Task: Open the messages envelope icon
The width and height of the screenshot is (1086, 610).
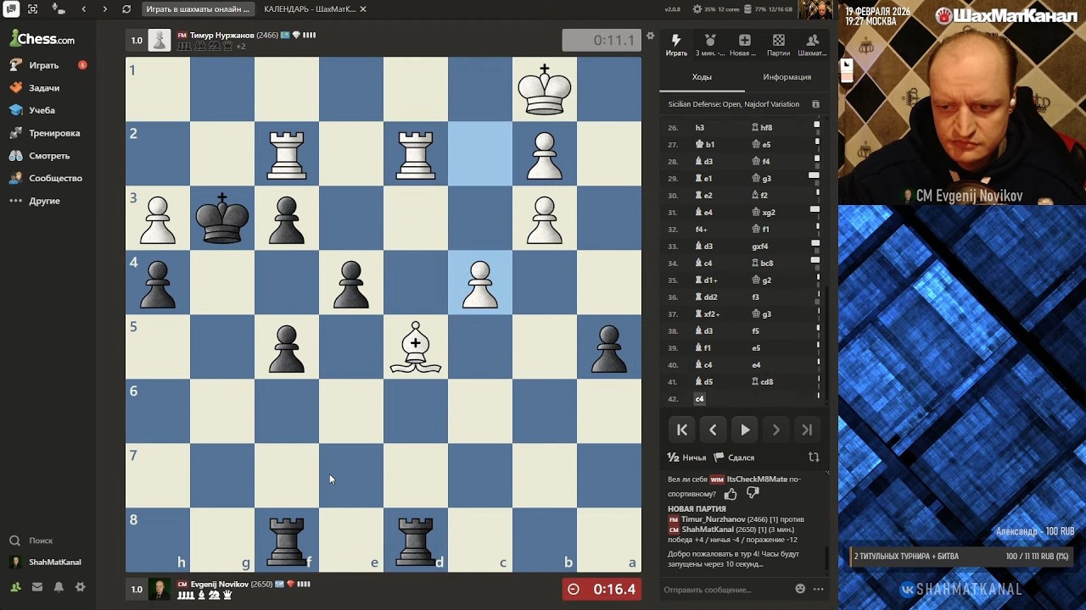Action: pyautogui.click(x=37, y=586)
